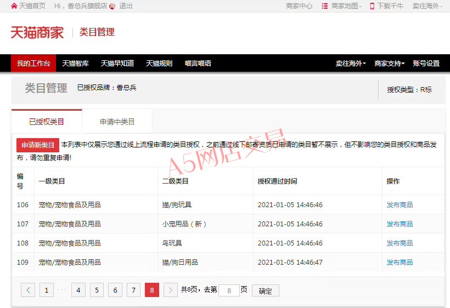Image resolution: width=450 pixels, height=308 pixels.
Task: Jump to page 6
Action: point(115,290)
